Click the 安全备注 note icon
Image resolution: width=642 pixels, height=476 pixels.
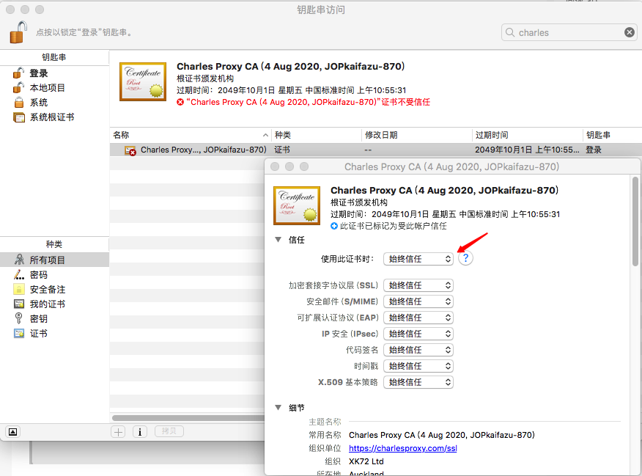tap(19, 289)
